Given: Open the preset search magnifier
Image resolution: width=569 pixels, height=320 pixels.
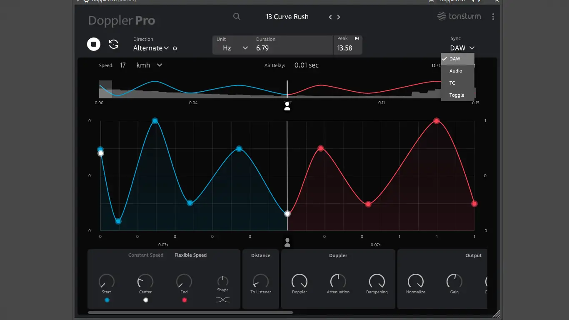Looking at the screenshot, I should pyautogui.click(x=237, y=17).
